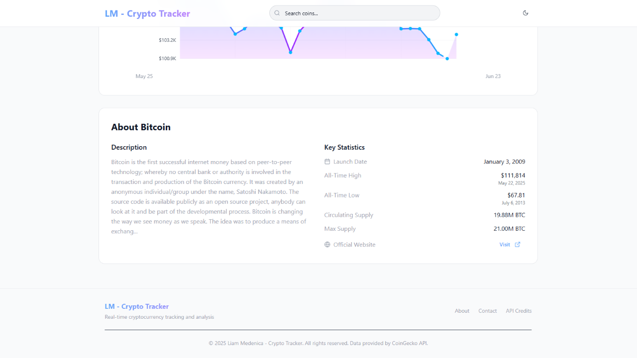The image size is (637, 358).
Task: Click the purple dip point on the chart
Action: [291, 52]
